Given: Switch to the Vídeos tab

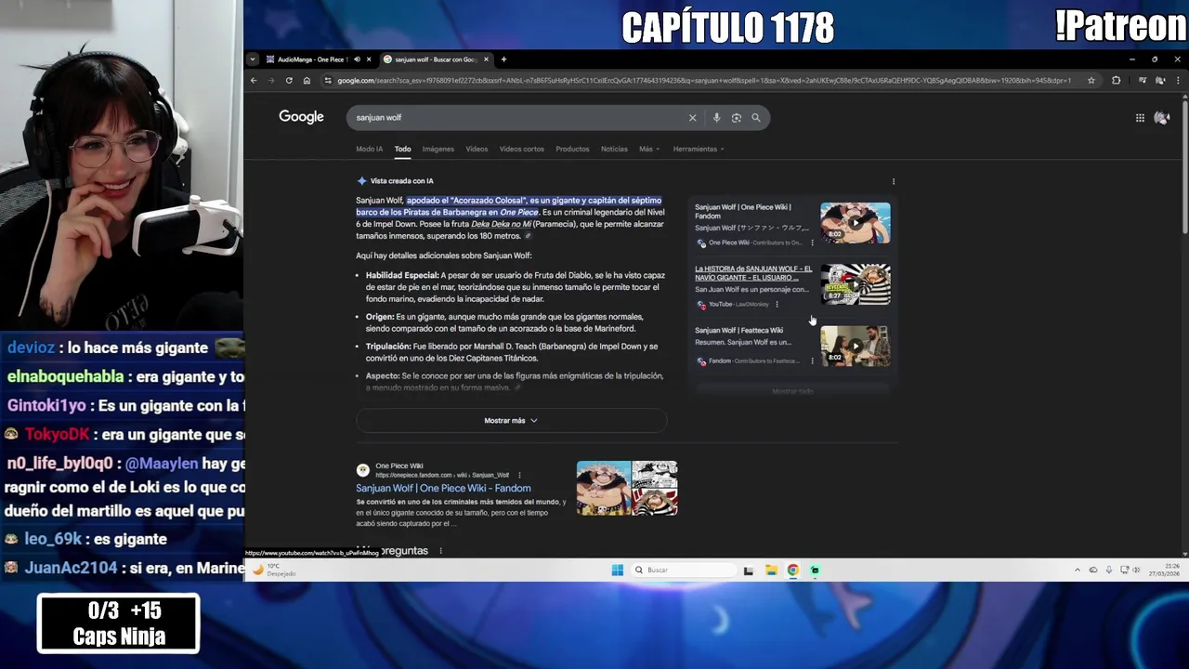Looking at the screenshot, I should 477,149.
